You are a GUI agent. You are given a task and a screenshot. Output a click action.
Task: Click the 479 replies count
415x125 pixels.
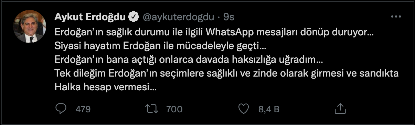pyautogui.click(x=83, y=109)
